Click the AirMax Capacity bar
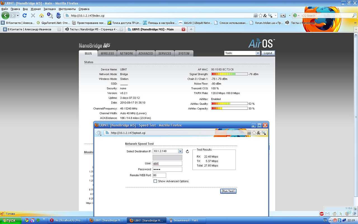This screenshot has width=358, height=224. click(229, 108)
